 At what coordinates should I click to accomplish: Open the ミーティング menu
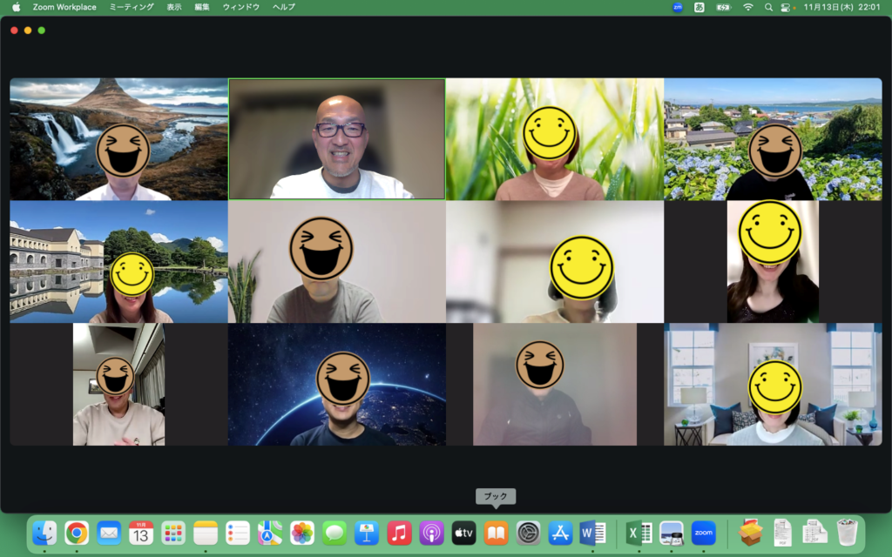pyautogui.click(x=132, y=7)
